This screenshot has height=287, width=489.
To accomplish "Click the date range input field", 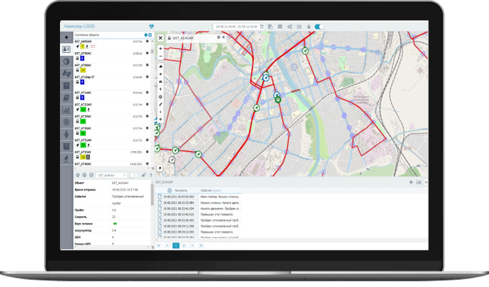I will point(235,27).
